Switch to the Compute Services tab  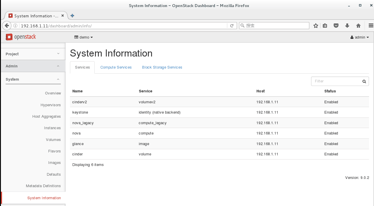coord(116,67)
